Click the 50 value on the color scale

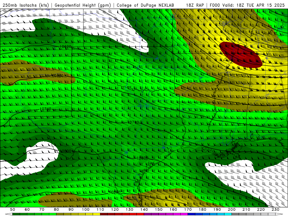point(13,210)
